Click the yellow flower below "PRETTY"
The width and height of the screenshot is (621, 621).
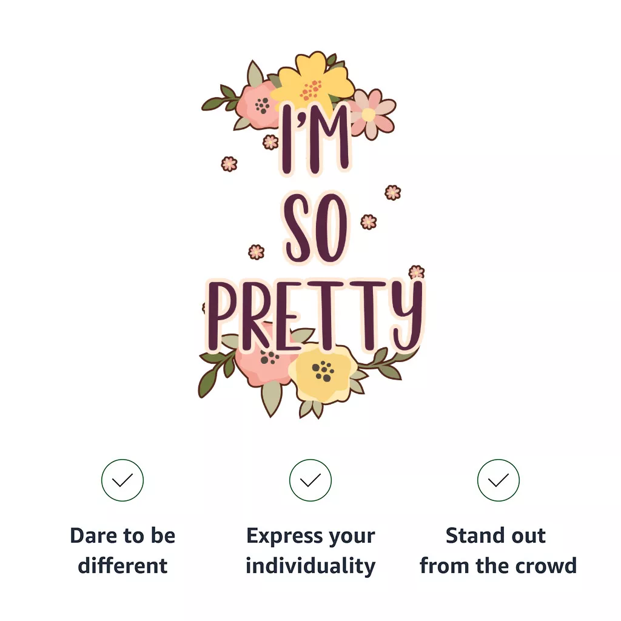pyautogui.click(x=323, y=373)
